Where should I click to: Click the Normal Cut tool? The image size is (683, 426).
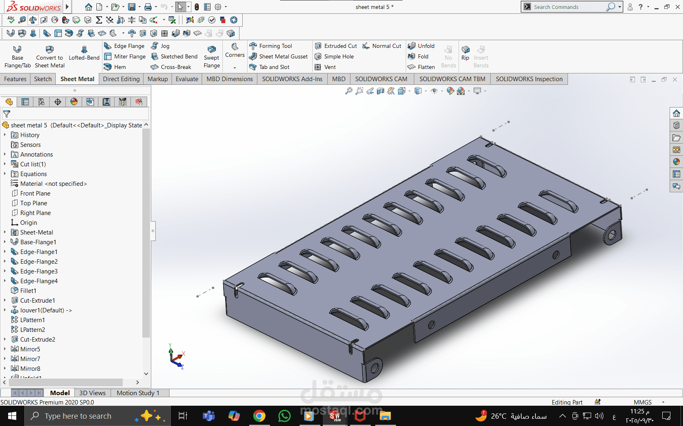(x=382, y=46)
